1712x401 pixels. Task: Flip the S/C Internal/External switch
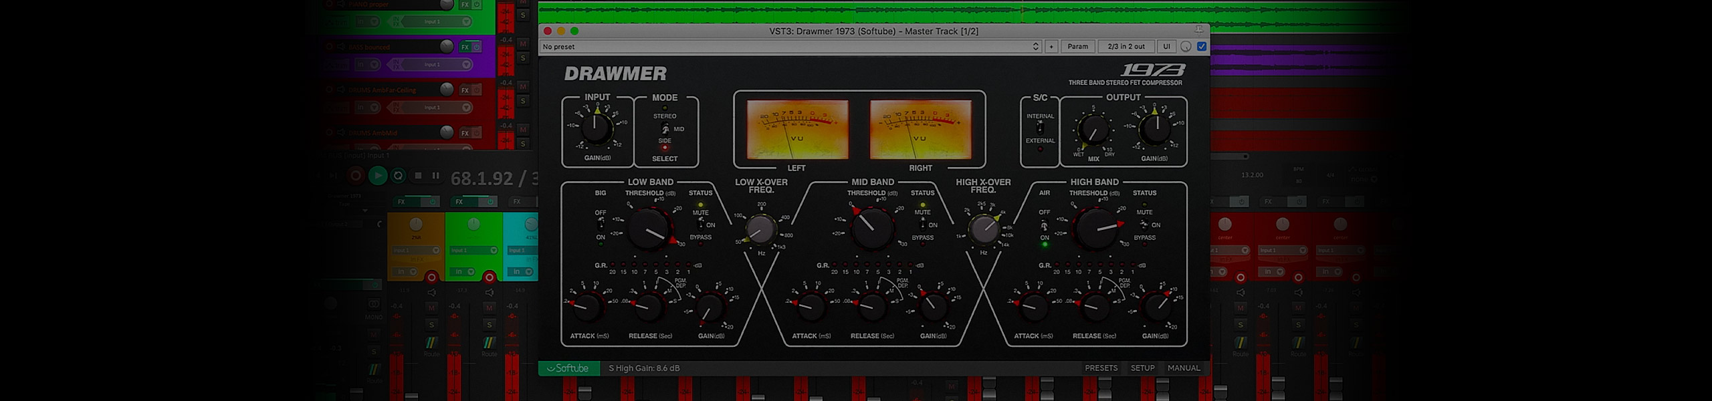[1040, 128]
